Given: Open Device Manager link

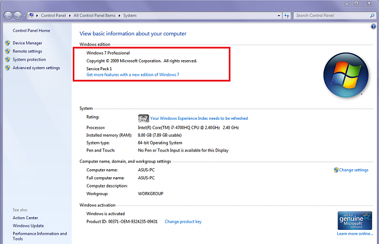Looking at the screenshot, I should click(x=27, y=43).
